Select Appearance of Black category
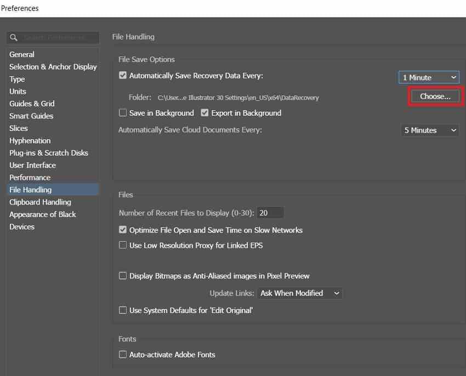 43,214
